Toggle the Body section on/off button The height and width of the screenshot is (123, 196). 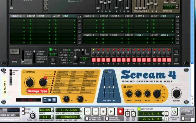pyautogui.click(x=125, y=87)
